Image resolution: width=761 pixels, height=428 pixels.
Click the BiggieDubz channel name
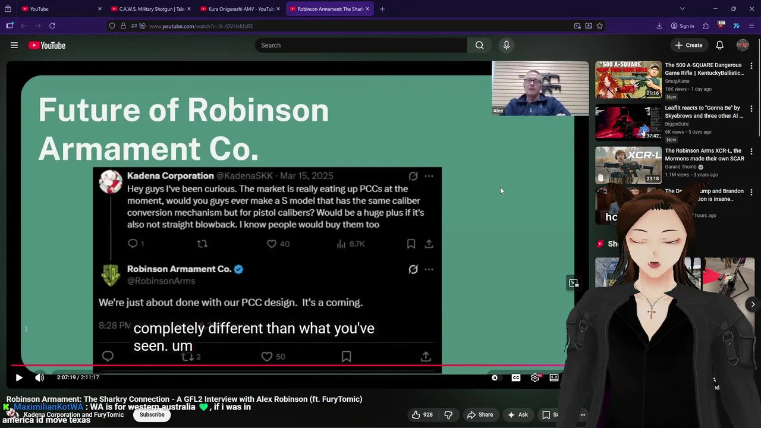point(677,124)
